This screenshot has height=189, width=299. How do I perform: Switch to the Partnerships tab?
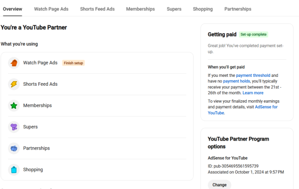238,9
